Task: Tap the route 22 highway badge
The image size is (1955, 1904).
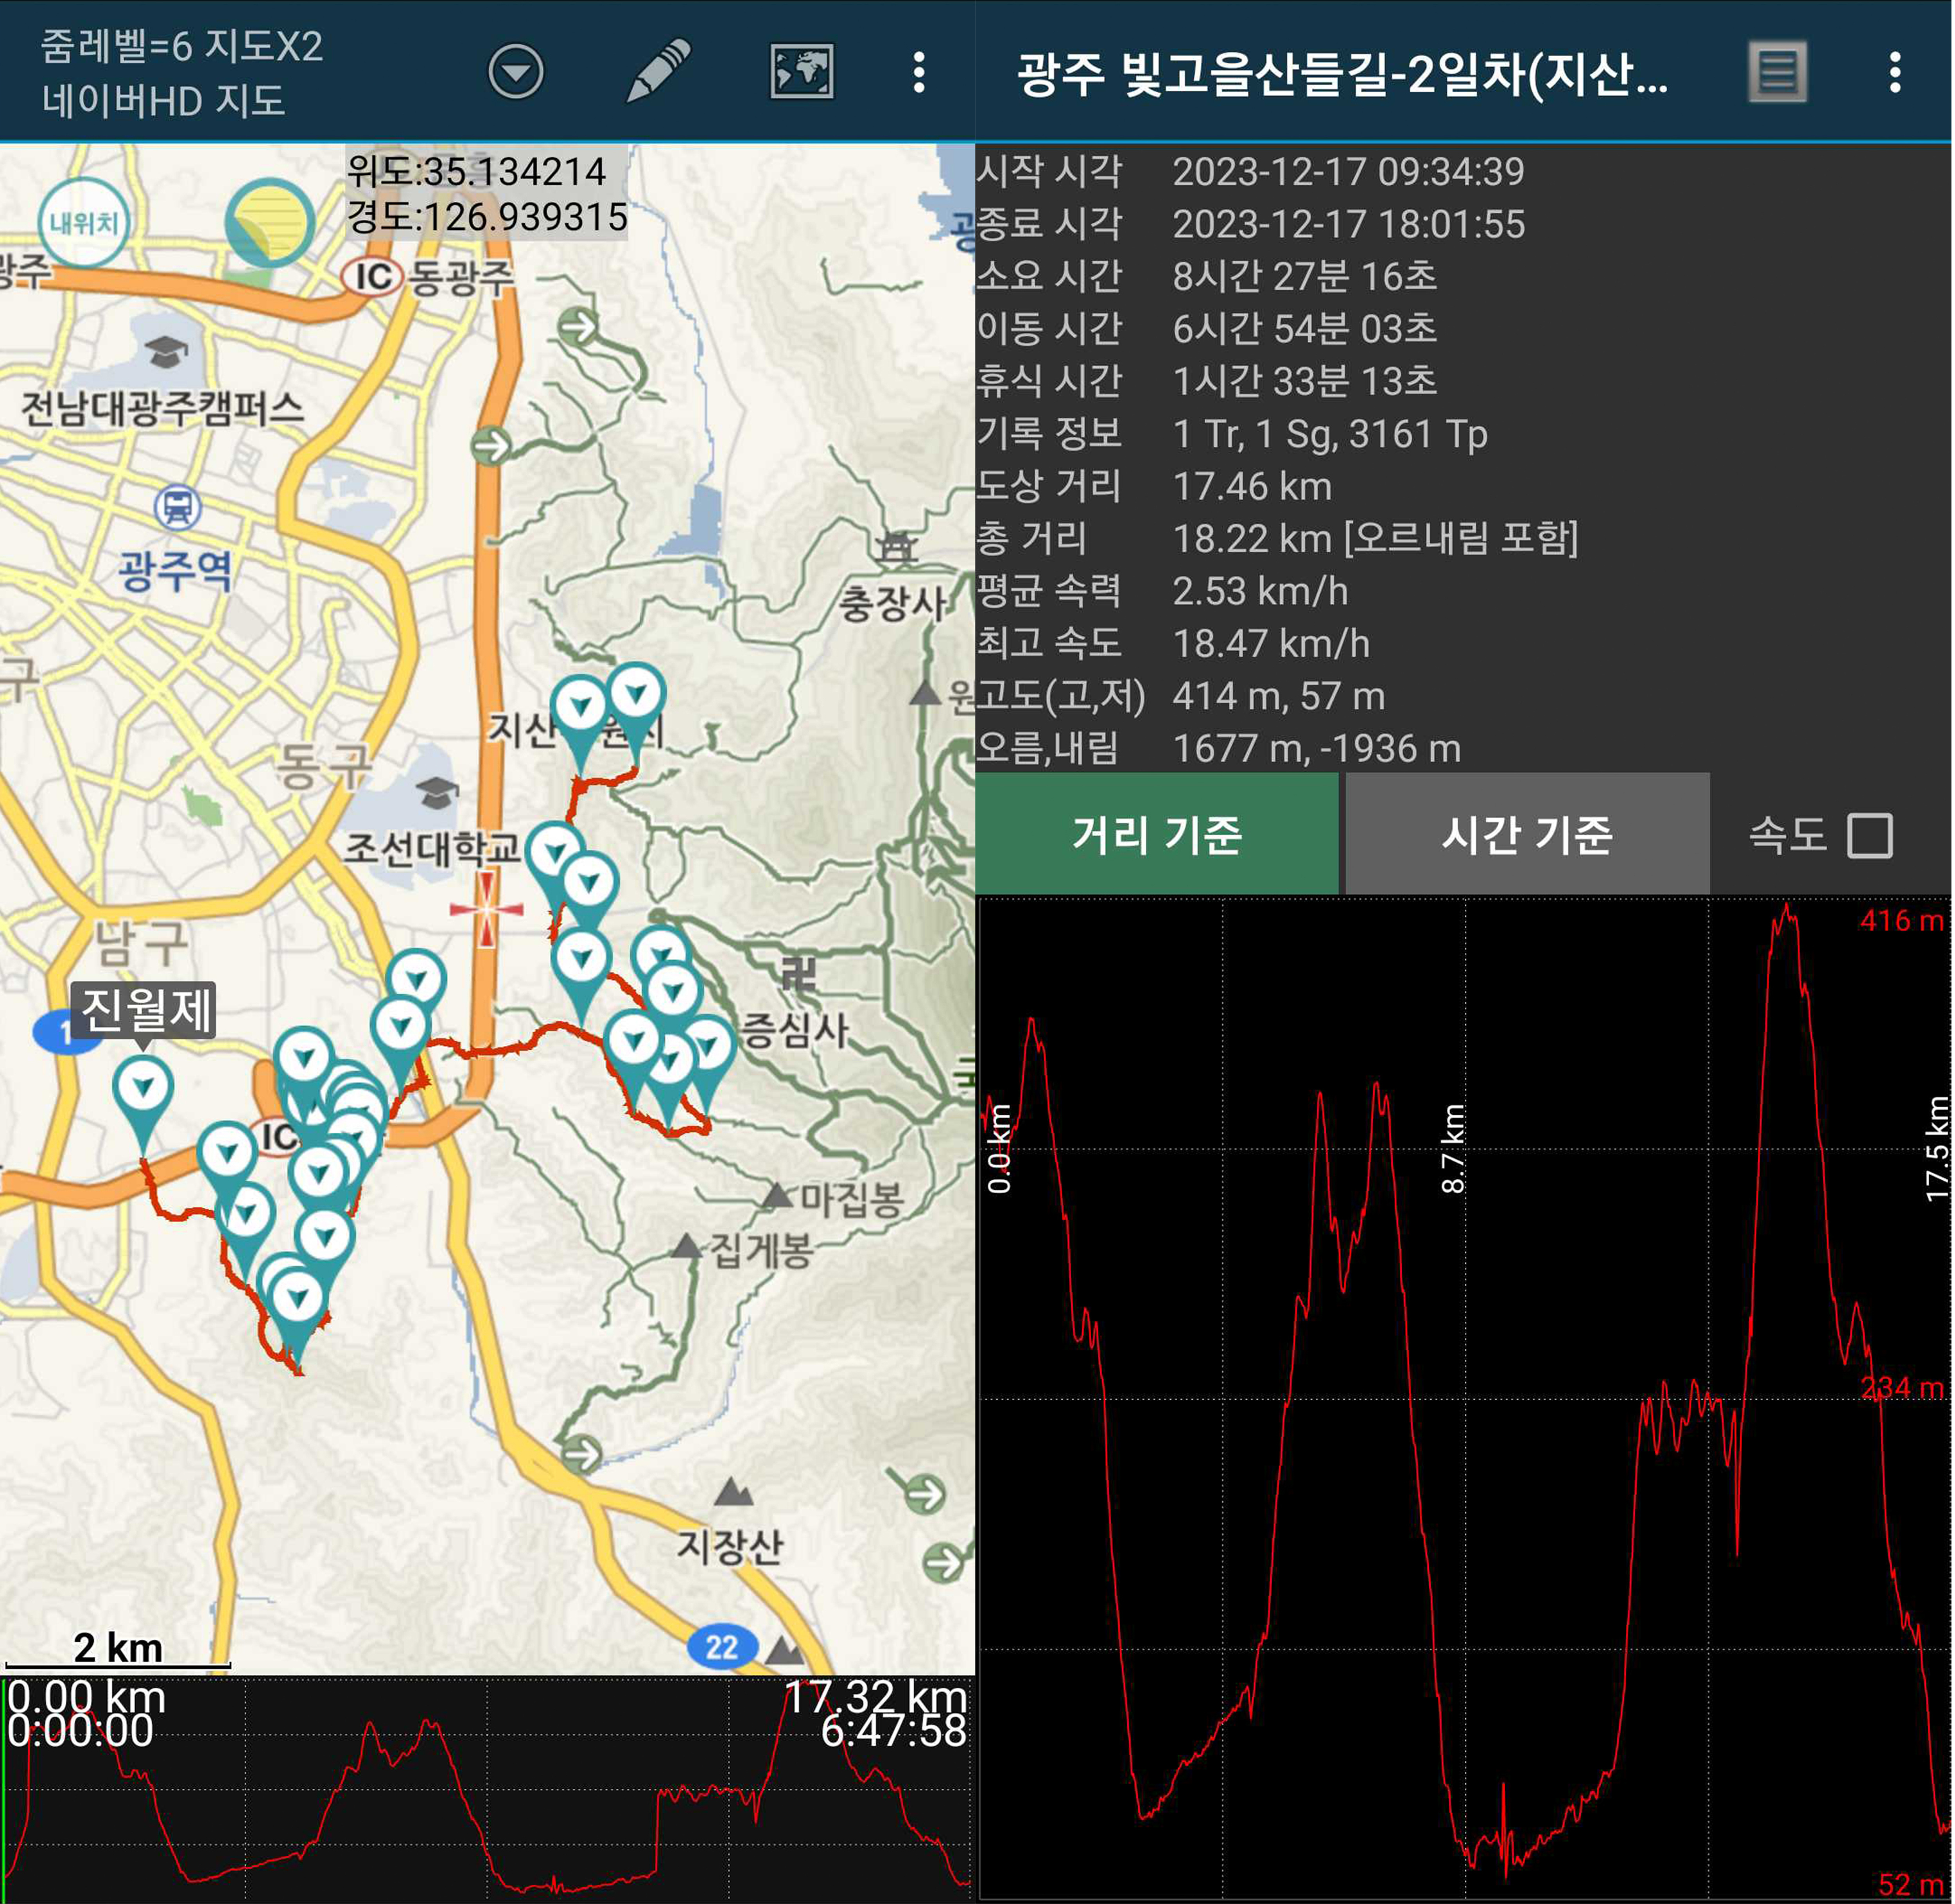Action: coord(722,1647)
